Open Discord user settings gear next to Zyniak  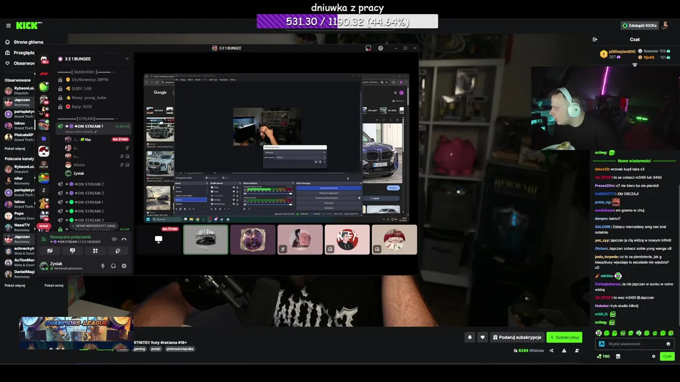[124, 266]
